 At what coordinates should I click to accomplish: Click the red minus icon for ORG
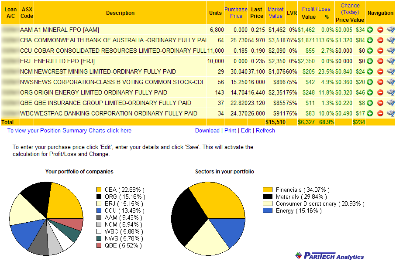click(x=380, y=92)
